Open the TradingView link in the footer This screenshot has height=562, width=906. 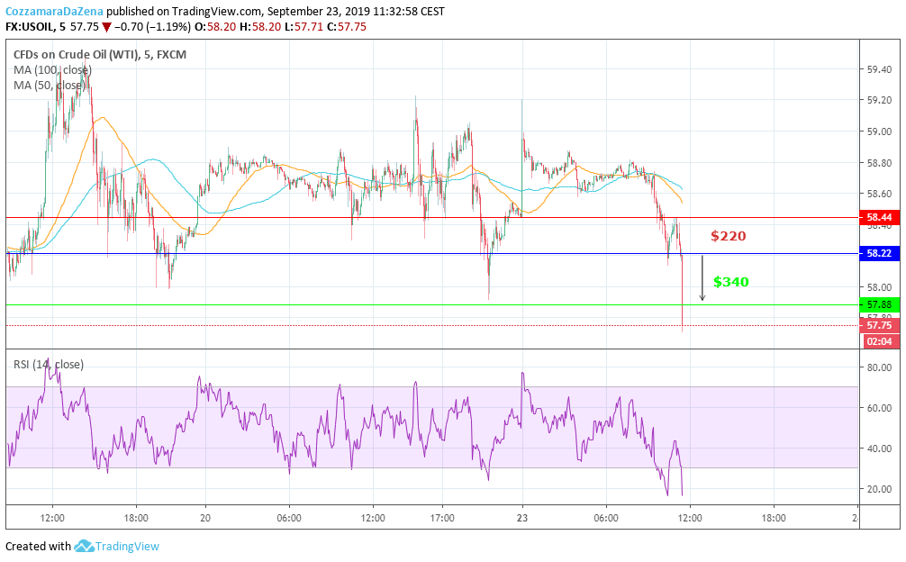127,546
